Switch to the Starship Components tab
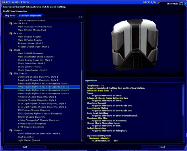Image resolution: width=187 pixels, height=151 pixels. point(30,15)
